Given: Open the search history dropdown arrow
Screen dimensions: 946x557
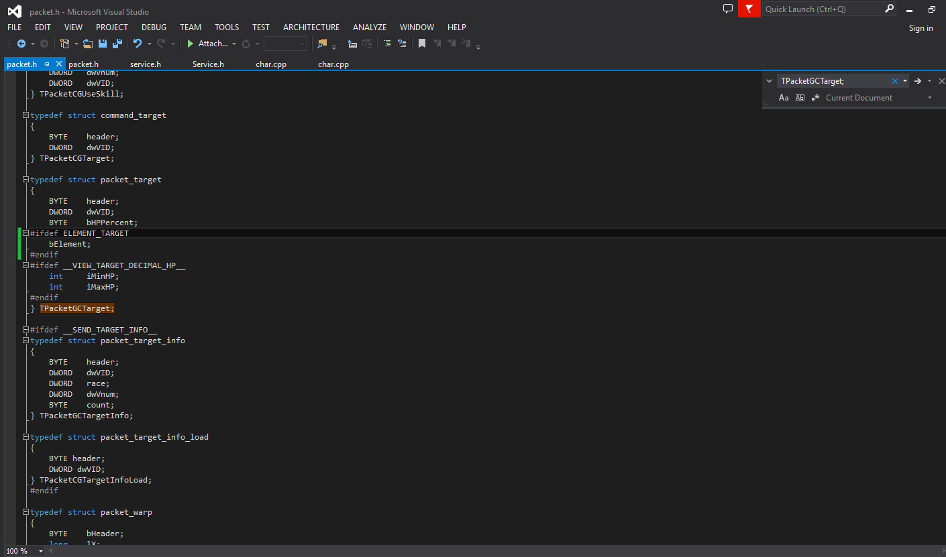Looking at the screenshot, I should (904, 81).
